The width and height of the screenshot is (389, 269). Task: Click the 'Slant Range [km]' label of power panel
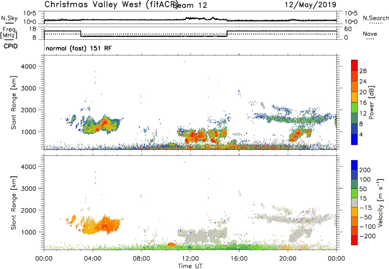[x=14, y=102]
